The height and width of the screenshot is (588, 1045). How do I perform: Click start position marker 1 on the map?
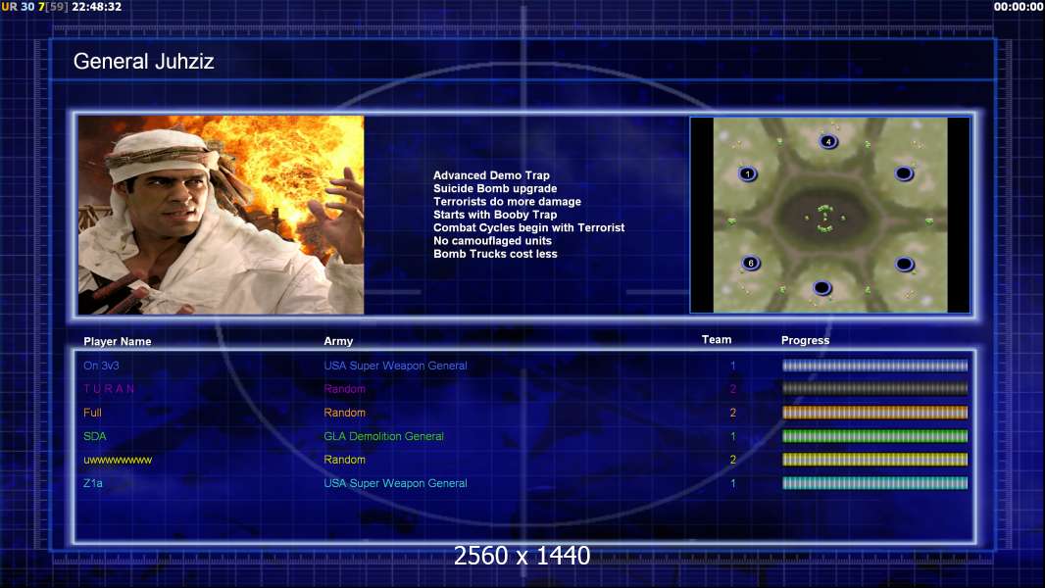tap(748, 173)
